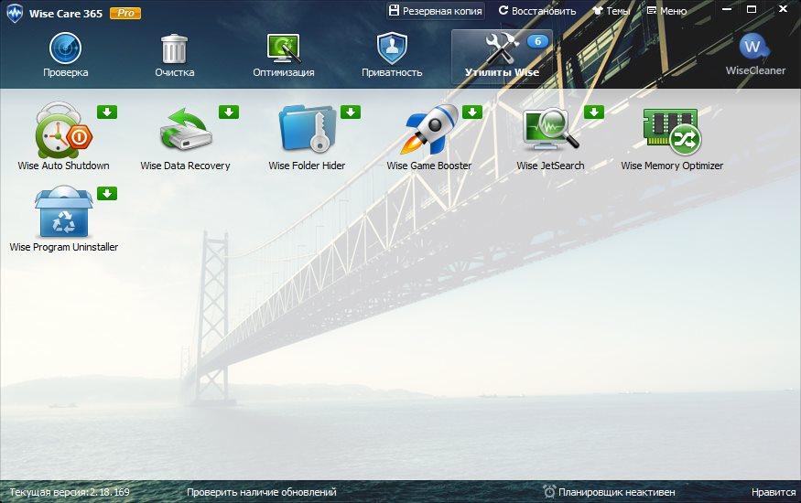The width and height of the screenshot is (801, 503).
Task: Click download arrow for Wise Program Uninstaller
Action: tap(107, 193)
